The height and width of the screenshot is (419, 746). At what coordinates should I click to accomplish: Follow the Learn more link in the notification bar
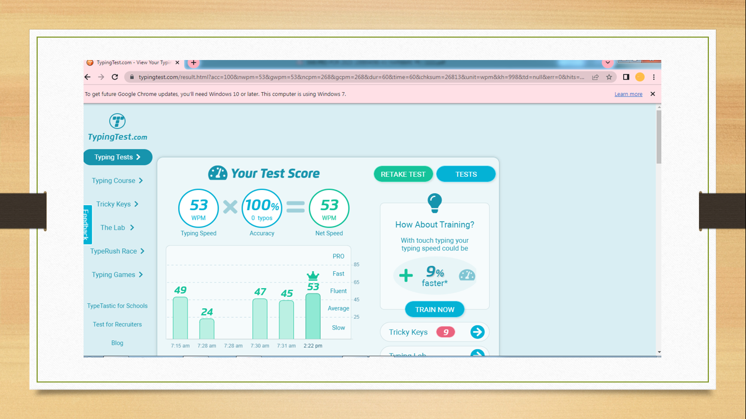[x=628, y=94]
